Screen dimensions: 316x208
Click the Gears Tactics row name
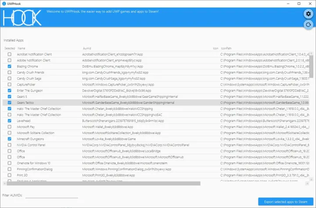point(25,102)
